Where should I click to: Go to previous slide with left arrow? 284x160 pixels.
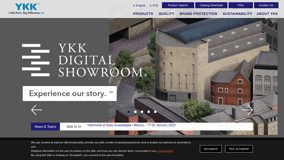click(x=37, y=110)
